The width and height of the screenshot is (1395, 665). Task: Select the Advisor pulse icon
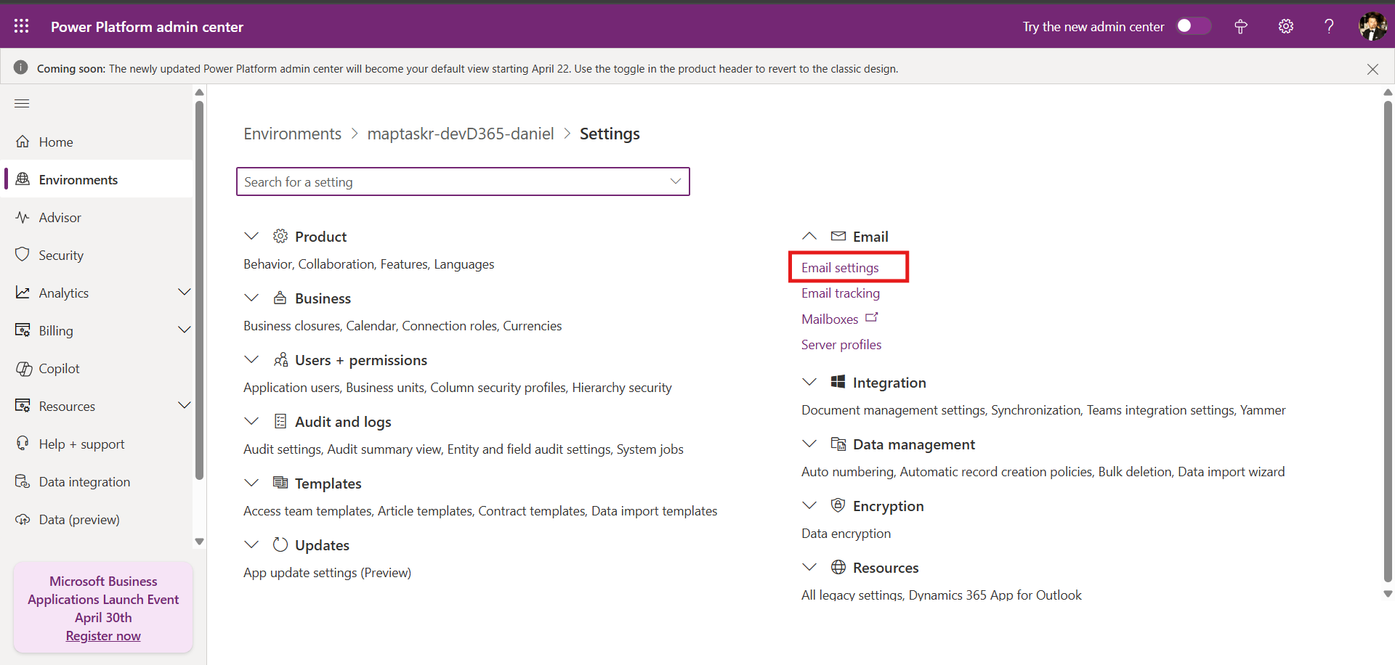pos(23,216)
